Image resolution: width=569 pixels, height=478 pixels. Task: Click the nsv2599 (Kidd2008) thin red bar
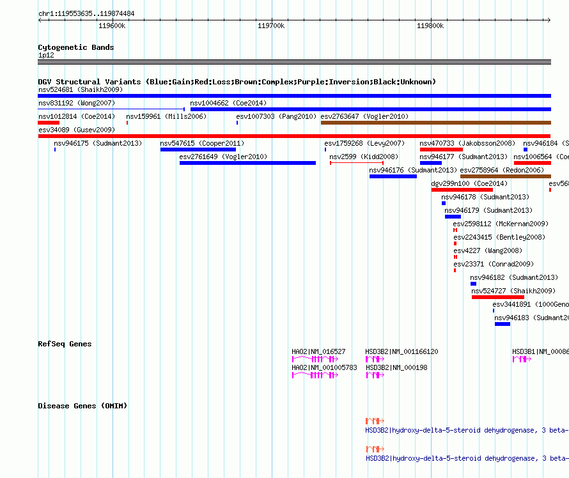[x=357, y=163]
